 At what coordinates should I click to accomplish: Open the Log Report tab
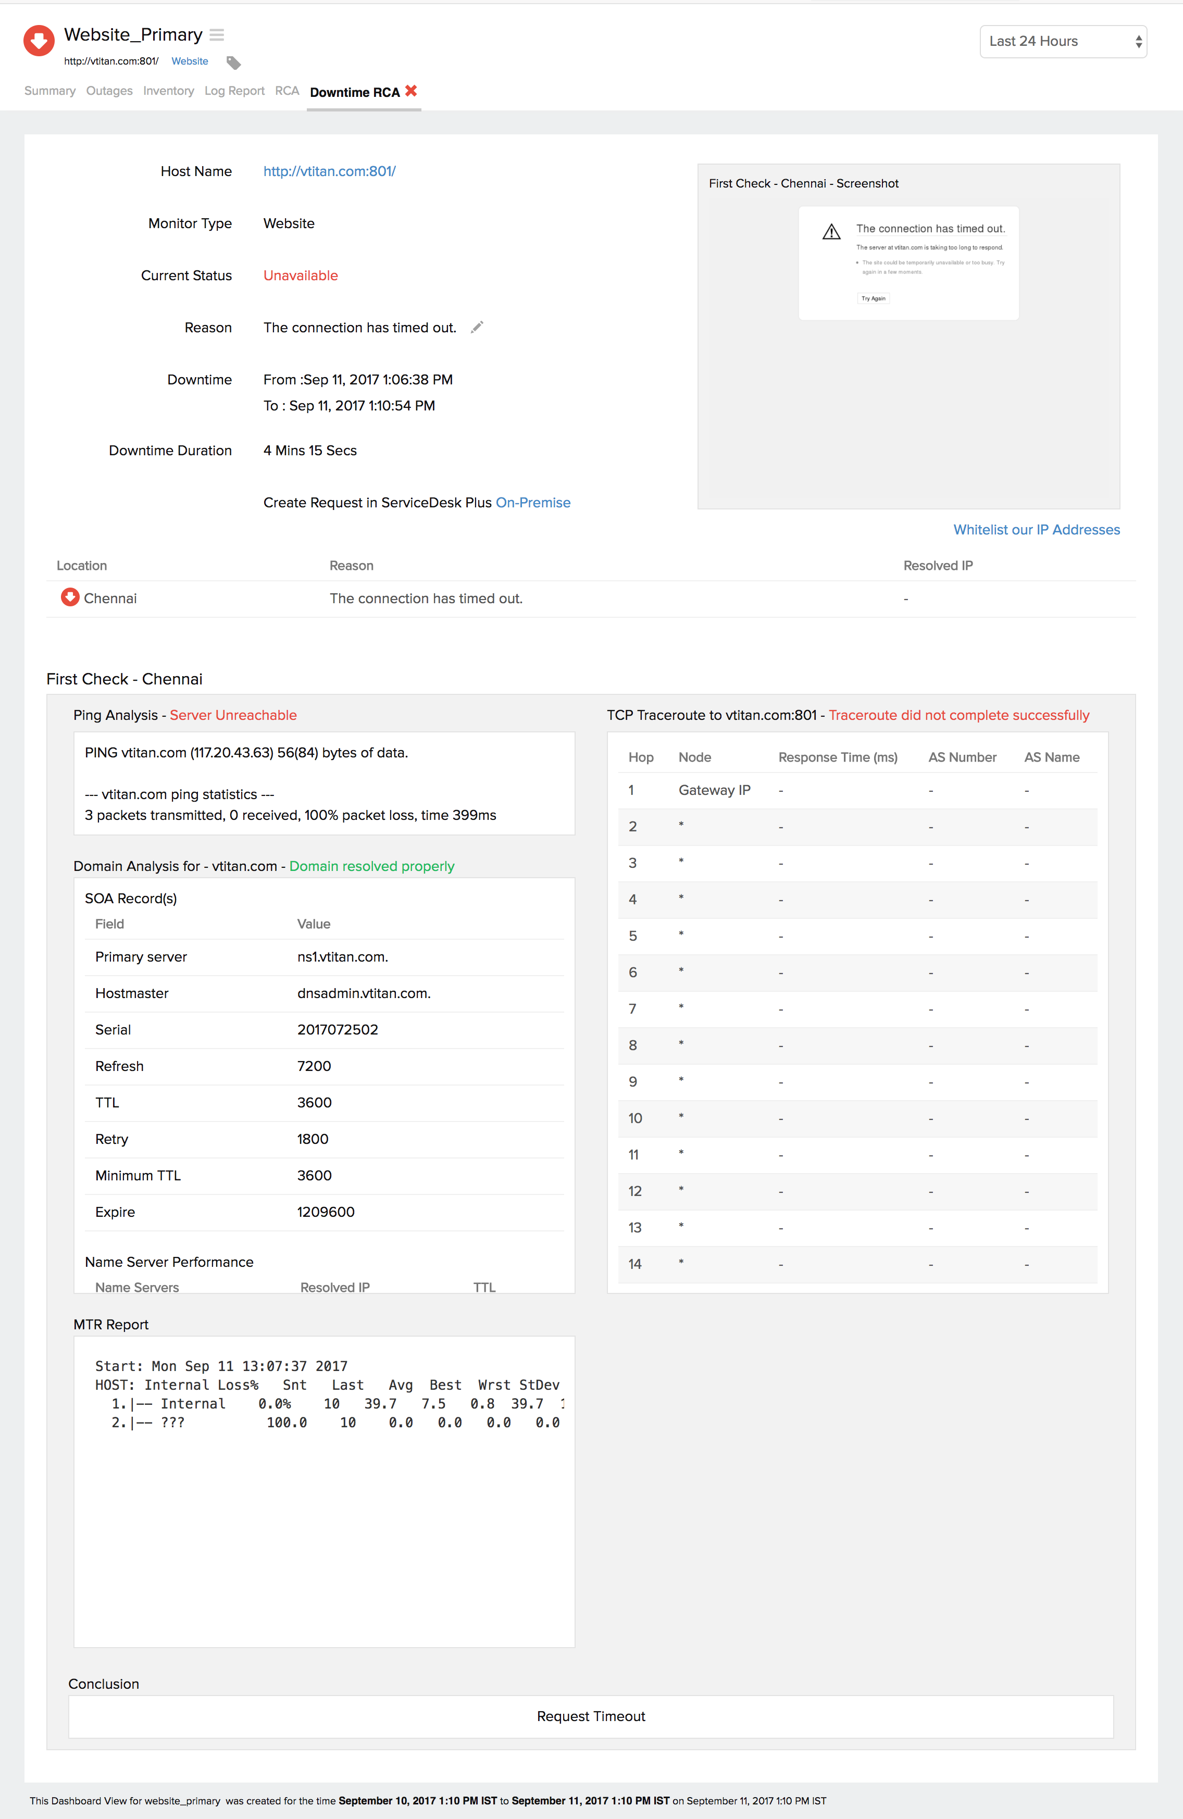click(234, 91)
